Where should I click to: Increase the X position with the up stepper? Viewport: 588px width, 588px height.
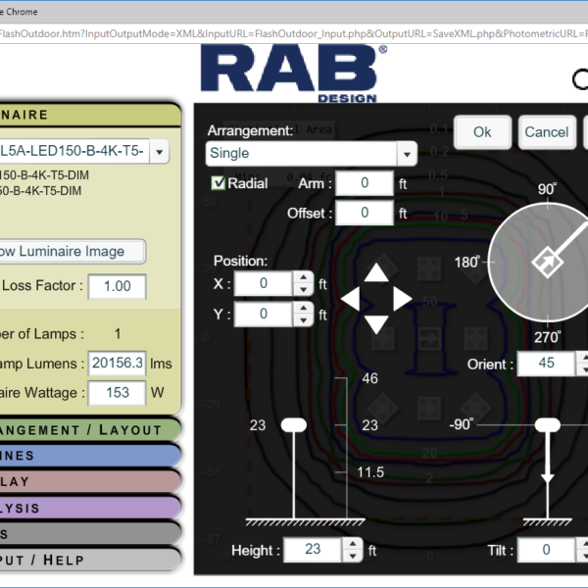point(303,277)
